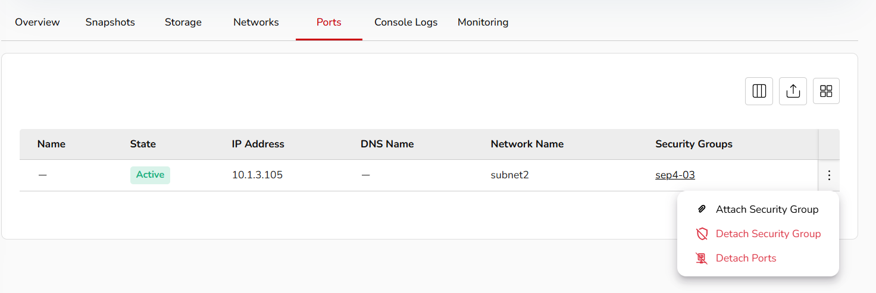876x293 pixels.
Task: Switch to grid view icon
Action: coord(826,91)
